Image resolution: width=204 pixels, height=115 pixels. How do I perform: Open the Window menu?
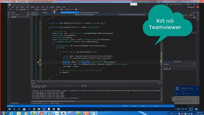58,7
